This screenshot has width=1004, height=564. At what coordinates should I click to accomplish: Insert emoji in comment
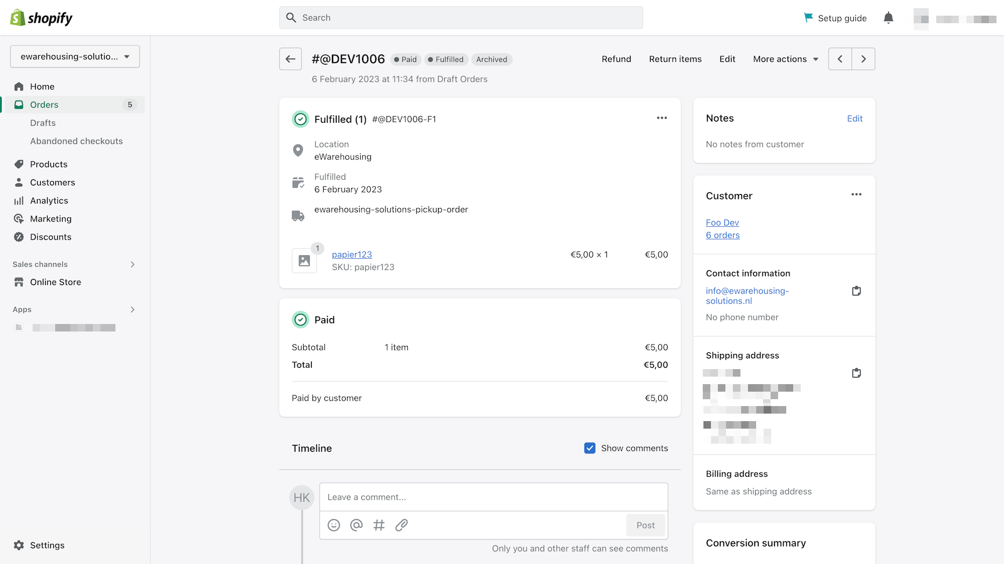334,525
